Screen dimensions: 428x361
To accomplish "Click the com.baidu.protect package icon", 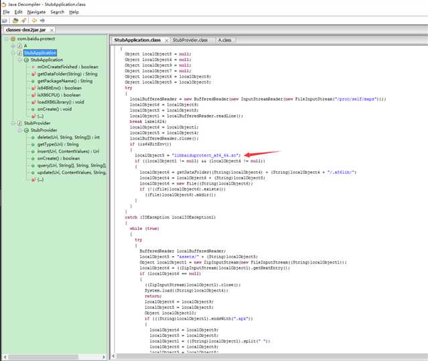I will click(13, 39).
